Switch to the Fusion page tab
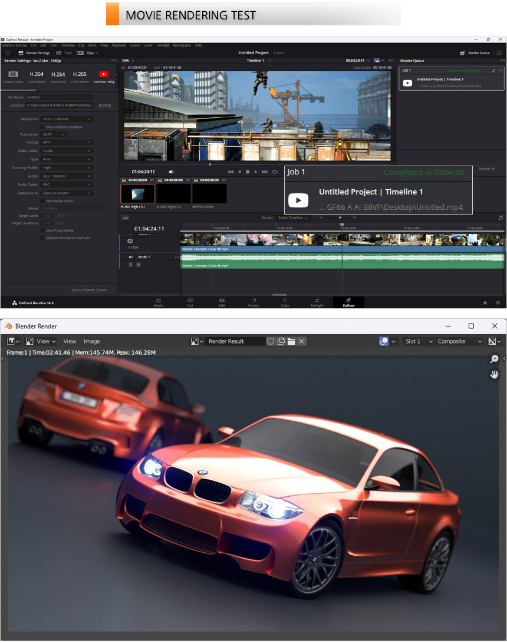Viewport: 507px width, 643px height. tap(253, 302)
